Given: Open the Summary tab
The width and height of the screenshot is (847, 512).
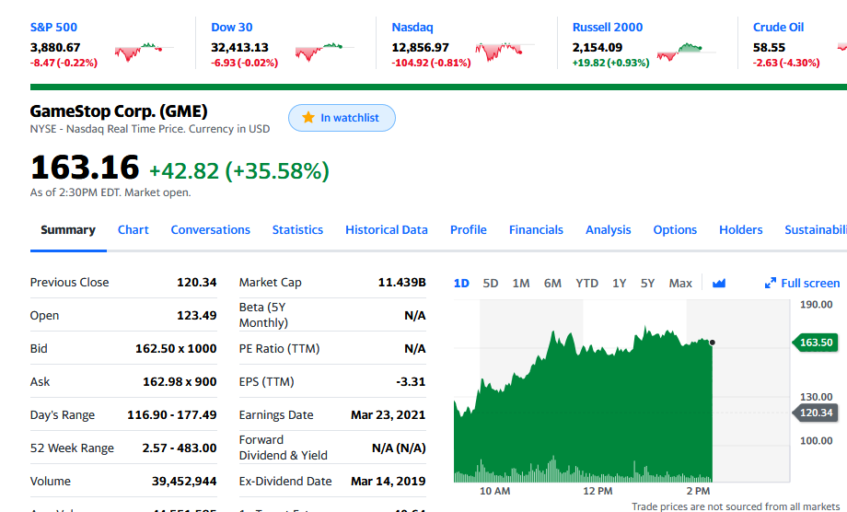Looking at the screenshot, I should click(68, 230).
